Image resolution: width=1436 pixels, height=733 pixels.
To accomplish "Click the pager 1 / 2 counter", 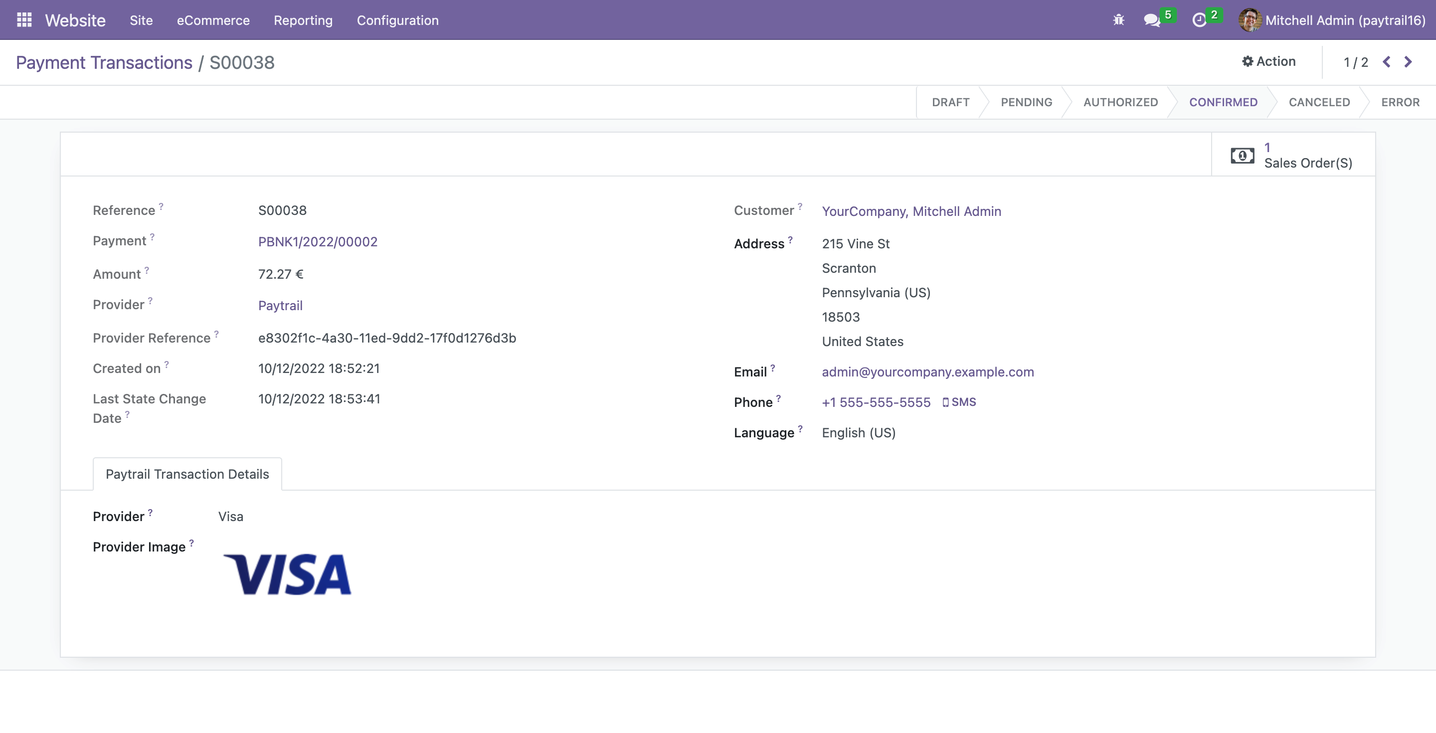I will click(x=1356, y=62).
